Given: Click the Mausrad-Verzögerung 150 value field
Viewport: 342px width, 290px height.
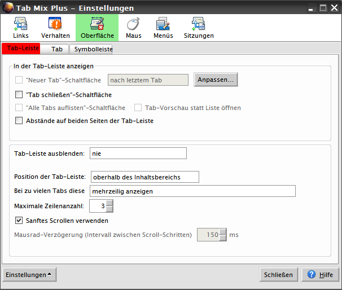Looking at the screenshot, I should click(208, 235).
